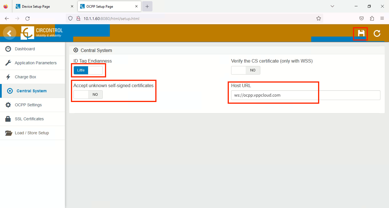Select SSL Certificates in sidebar
389x208 pixels.
tap(29, 119)
